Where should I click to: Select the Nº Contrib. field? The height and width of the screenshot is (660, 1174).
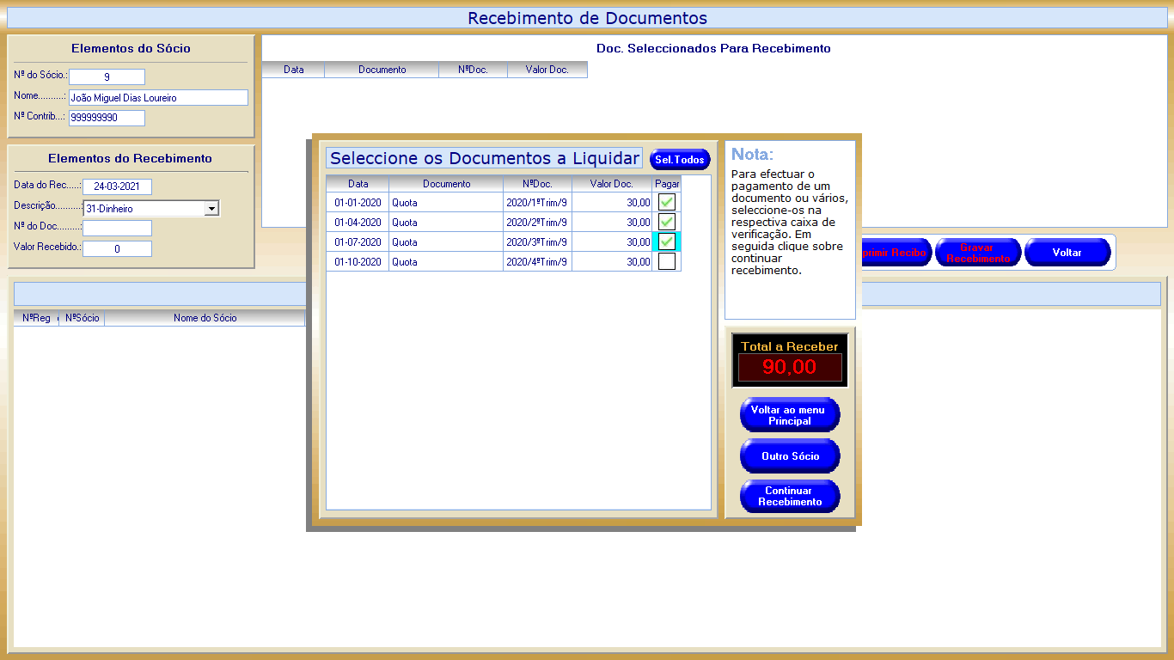(x=107, y=118)
